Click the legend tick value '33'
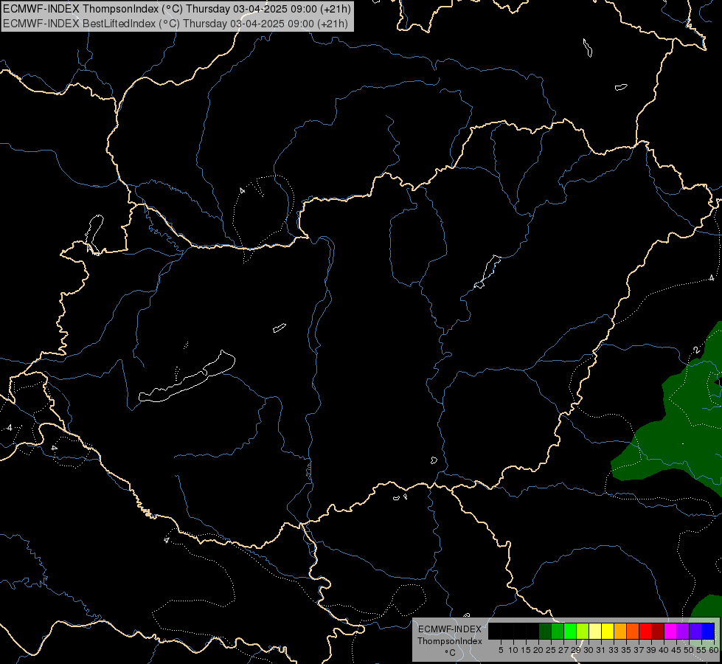Viewport: 722px width, 664px height. click(614, 650)
